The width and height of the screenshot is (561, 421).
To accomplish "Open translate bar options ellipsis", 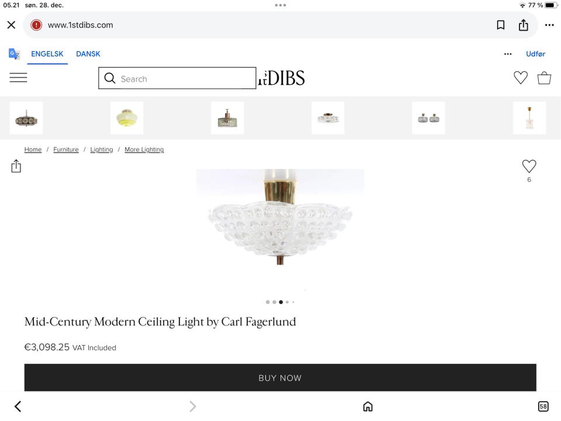I will coord(508,54).
